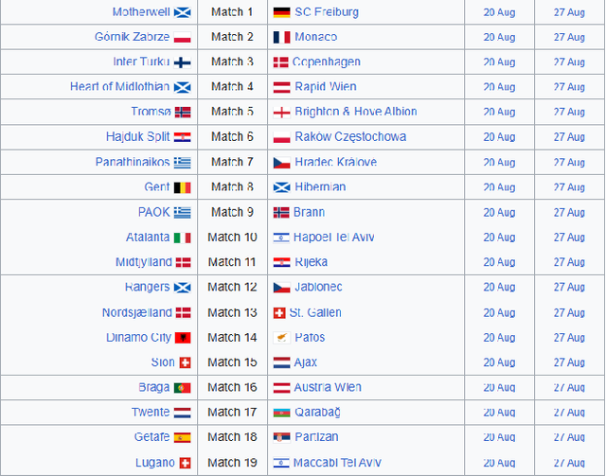Open the Heart of Midlothian link
Screen dimensions: 606x476
coord(120,86)
